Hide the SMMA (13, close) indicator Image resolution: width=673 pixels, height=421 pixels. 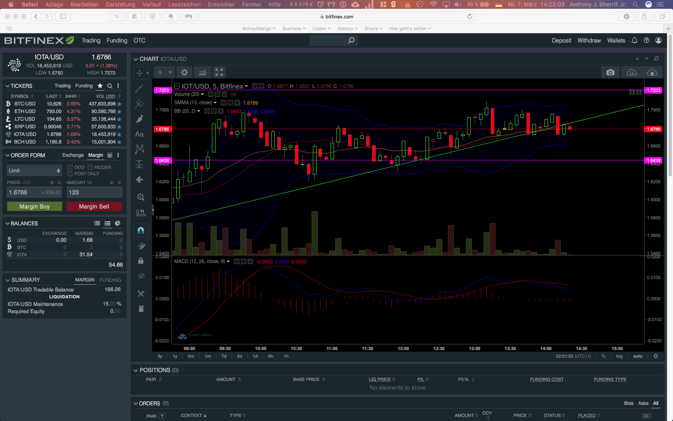coord(224,103)
